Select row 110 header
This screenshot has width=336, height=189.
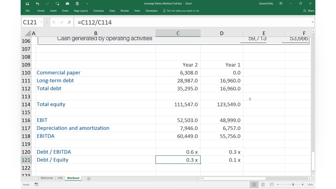(26, 73)
